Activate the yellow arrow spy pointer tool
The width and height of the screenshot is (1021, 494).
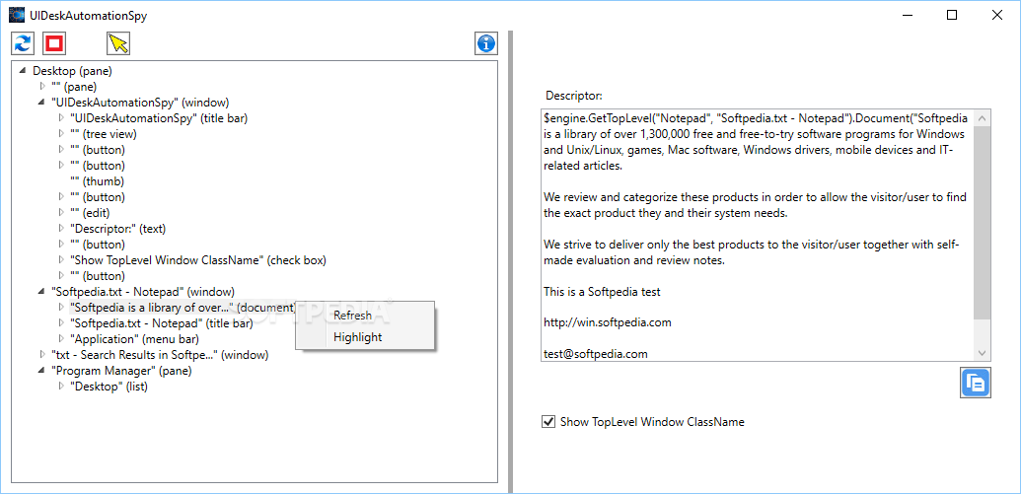tap(118, 43)
